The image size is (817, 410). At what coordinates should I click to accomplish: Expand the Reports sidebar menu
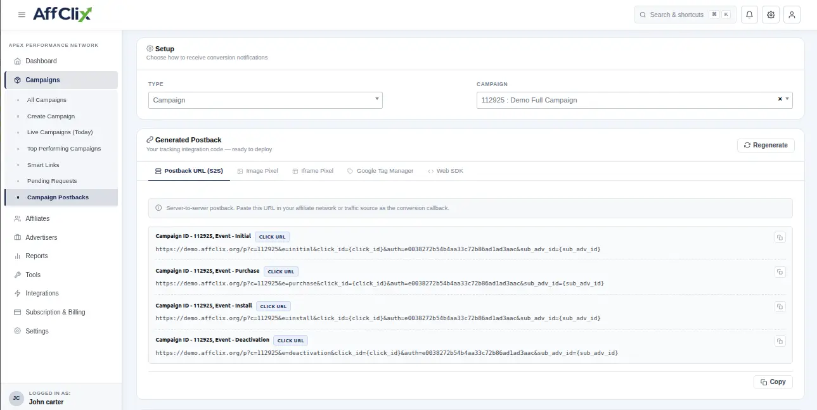(61, 256)
